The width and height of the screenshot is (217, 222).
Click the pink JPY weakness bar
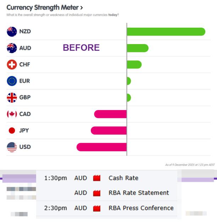pos(109,130)
